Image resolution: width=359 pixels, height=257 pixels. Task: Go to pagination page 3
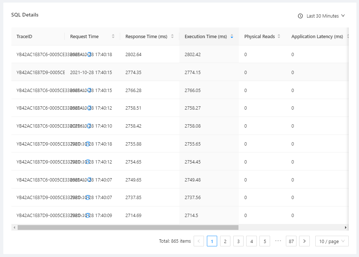coord(238,241)
